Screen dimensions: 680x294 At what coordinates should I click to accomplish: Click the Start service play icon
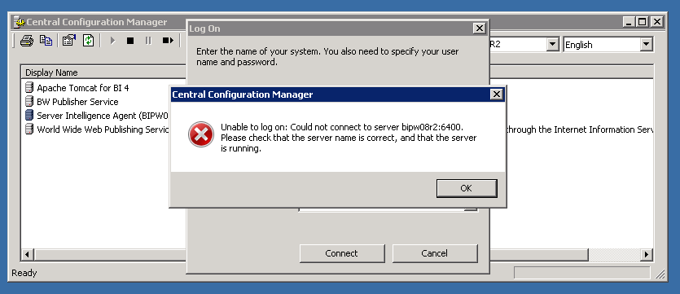(112, 41)
